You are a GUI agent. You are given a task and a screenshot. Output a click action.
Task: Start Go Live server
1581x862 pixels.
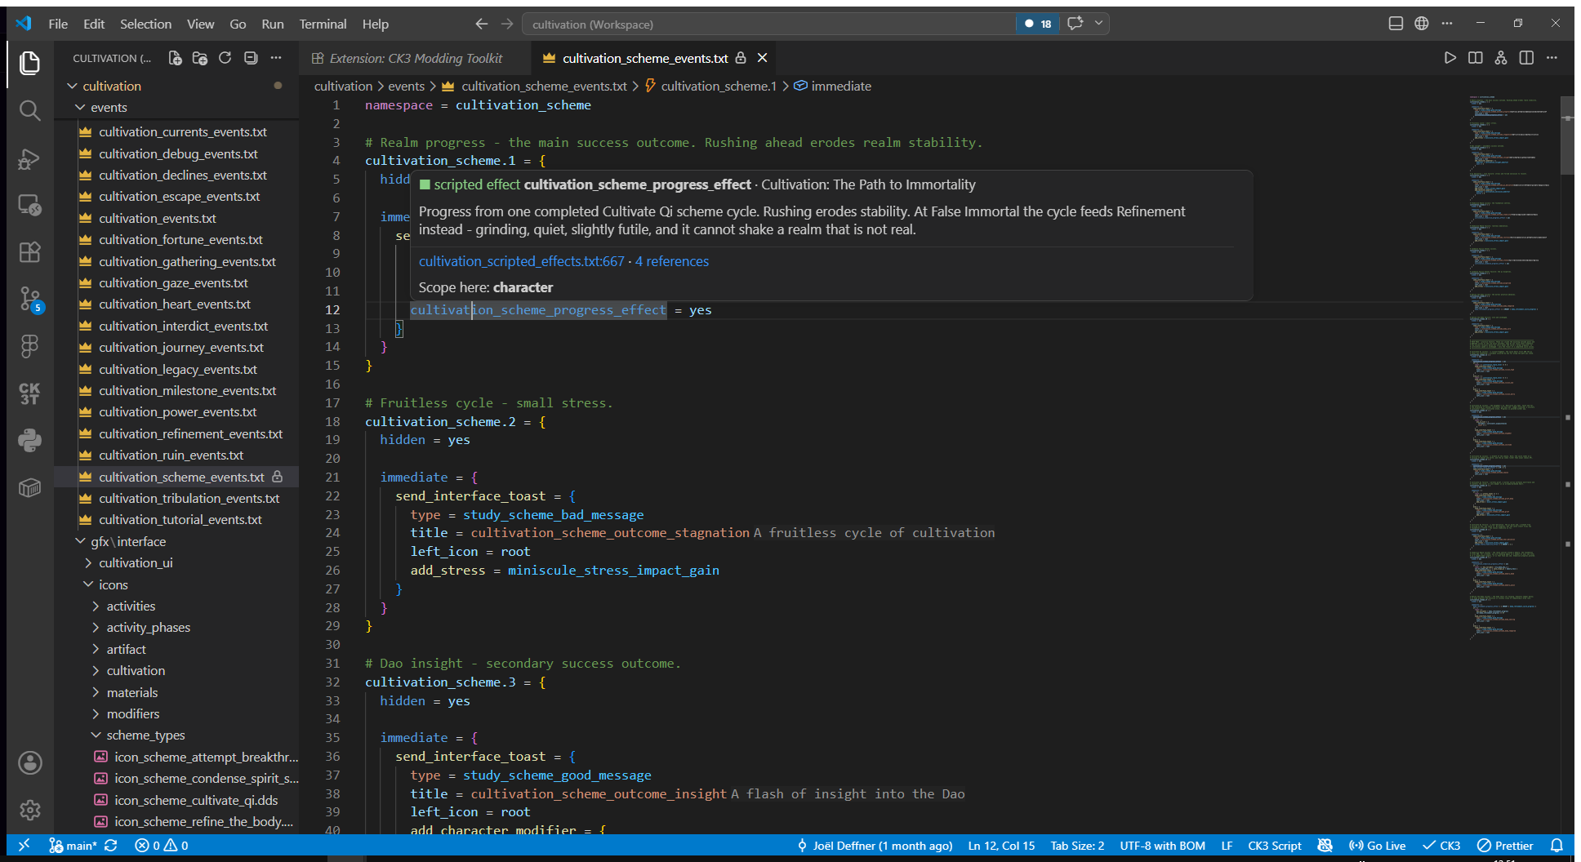pyautogui.click(x=1378, y=846)
